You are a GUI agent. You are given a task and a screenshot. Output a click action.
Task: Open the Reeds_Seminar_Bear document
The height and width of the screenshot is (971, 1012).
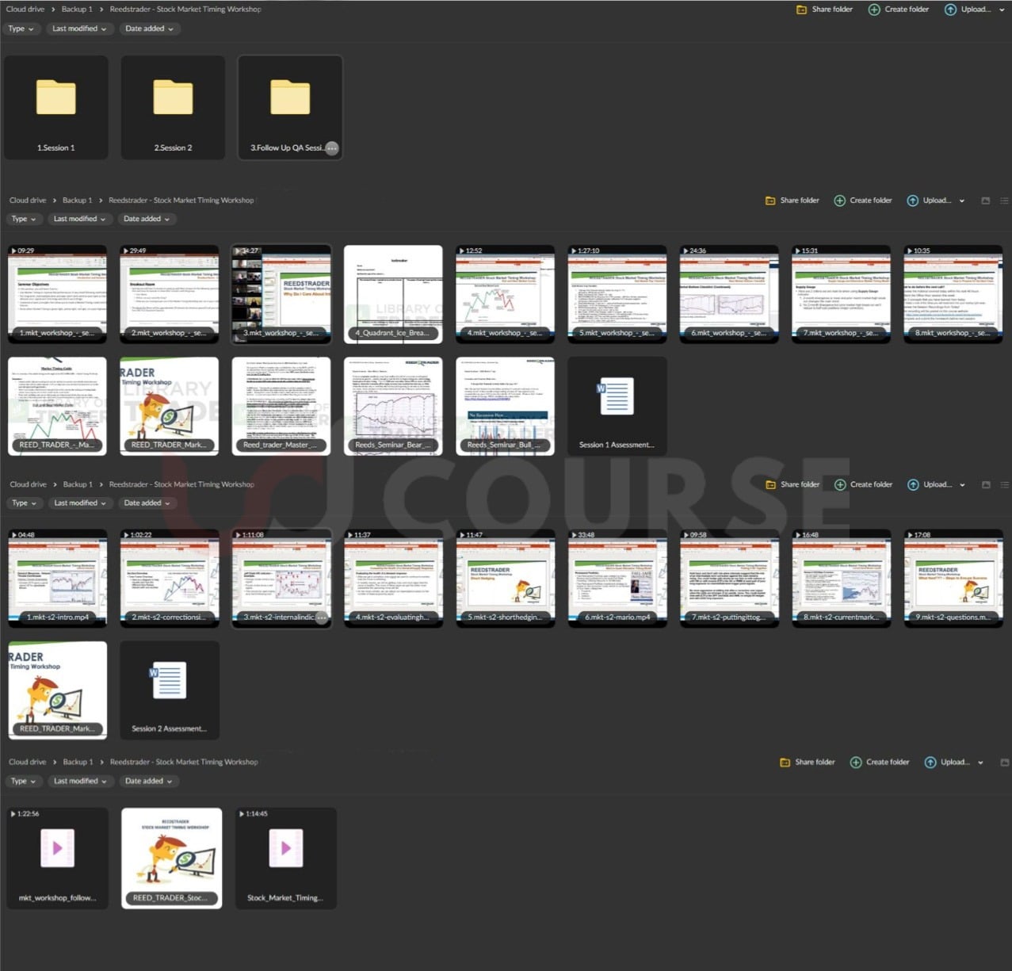tap(393, 406)
